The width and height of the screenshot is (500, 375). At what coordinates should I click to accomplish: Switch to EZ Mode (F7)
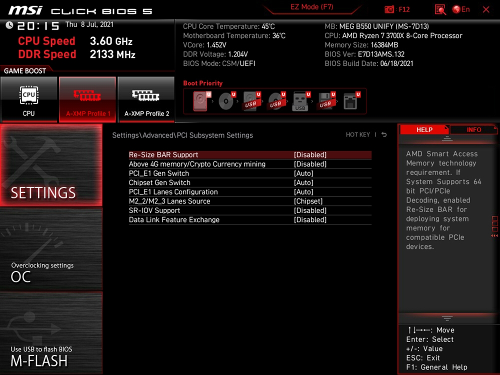coord(311,7)
